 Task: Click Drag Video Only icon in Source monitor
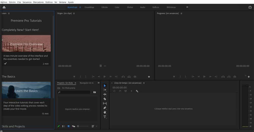click(x=101, y=66)
